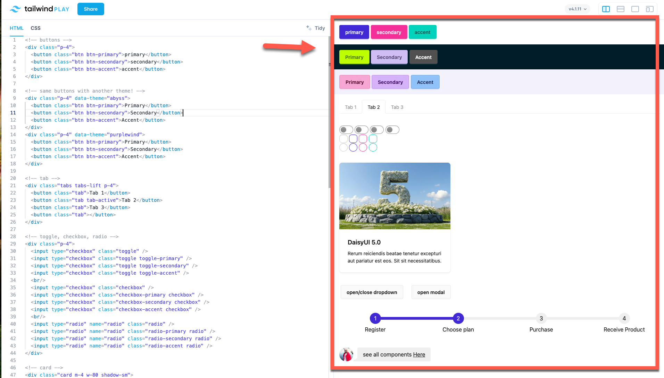Click step 4 Receive Product circle
This screenshot has width=664, height=378.
[x=624, y=318]
